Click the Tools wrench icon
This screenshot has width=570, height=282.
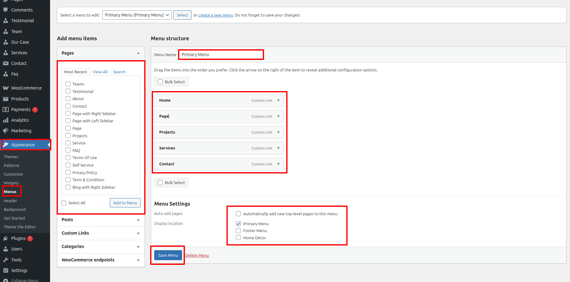(x=6, y=260)
